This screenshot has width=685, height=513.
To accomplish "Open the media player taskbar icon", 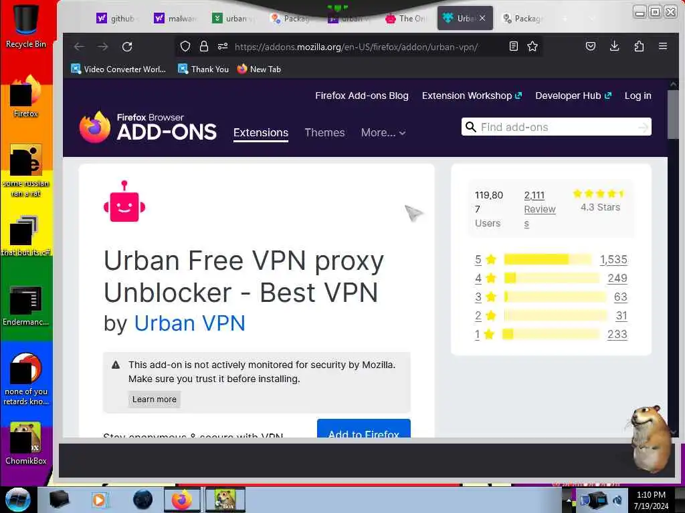I will [99, 500].
